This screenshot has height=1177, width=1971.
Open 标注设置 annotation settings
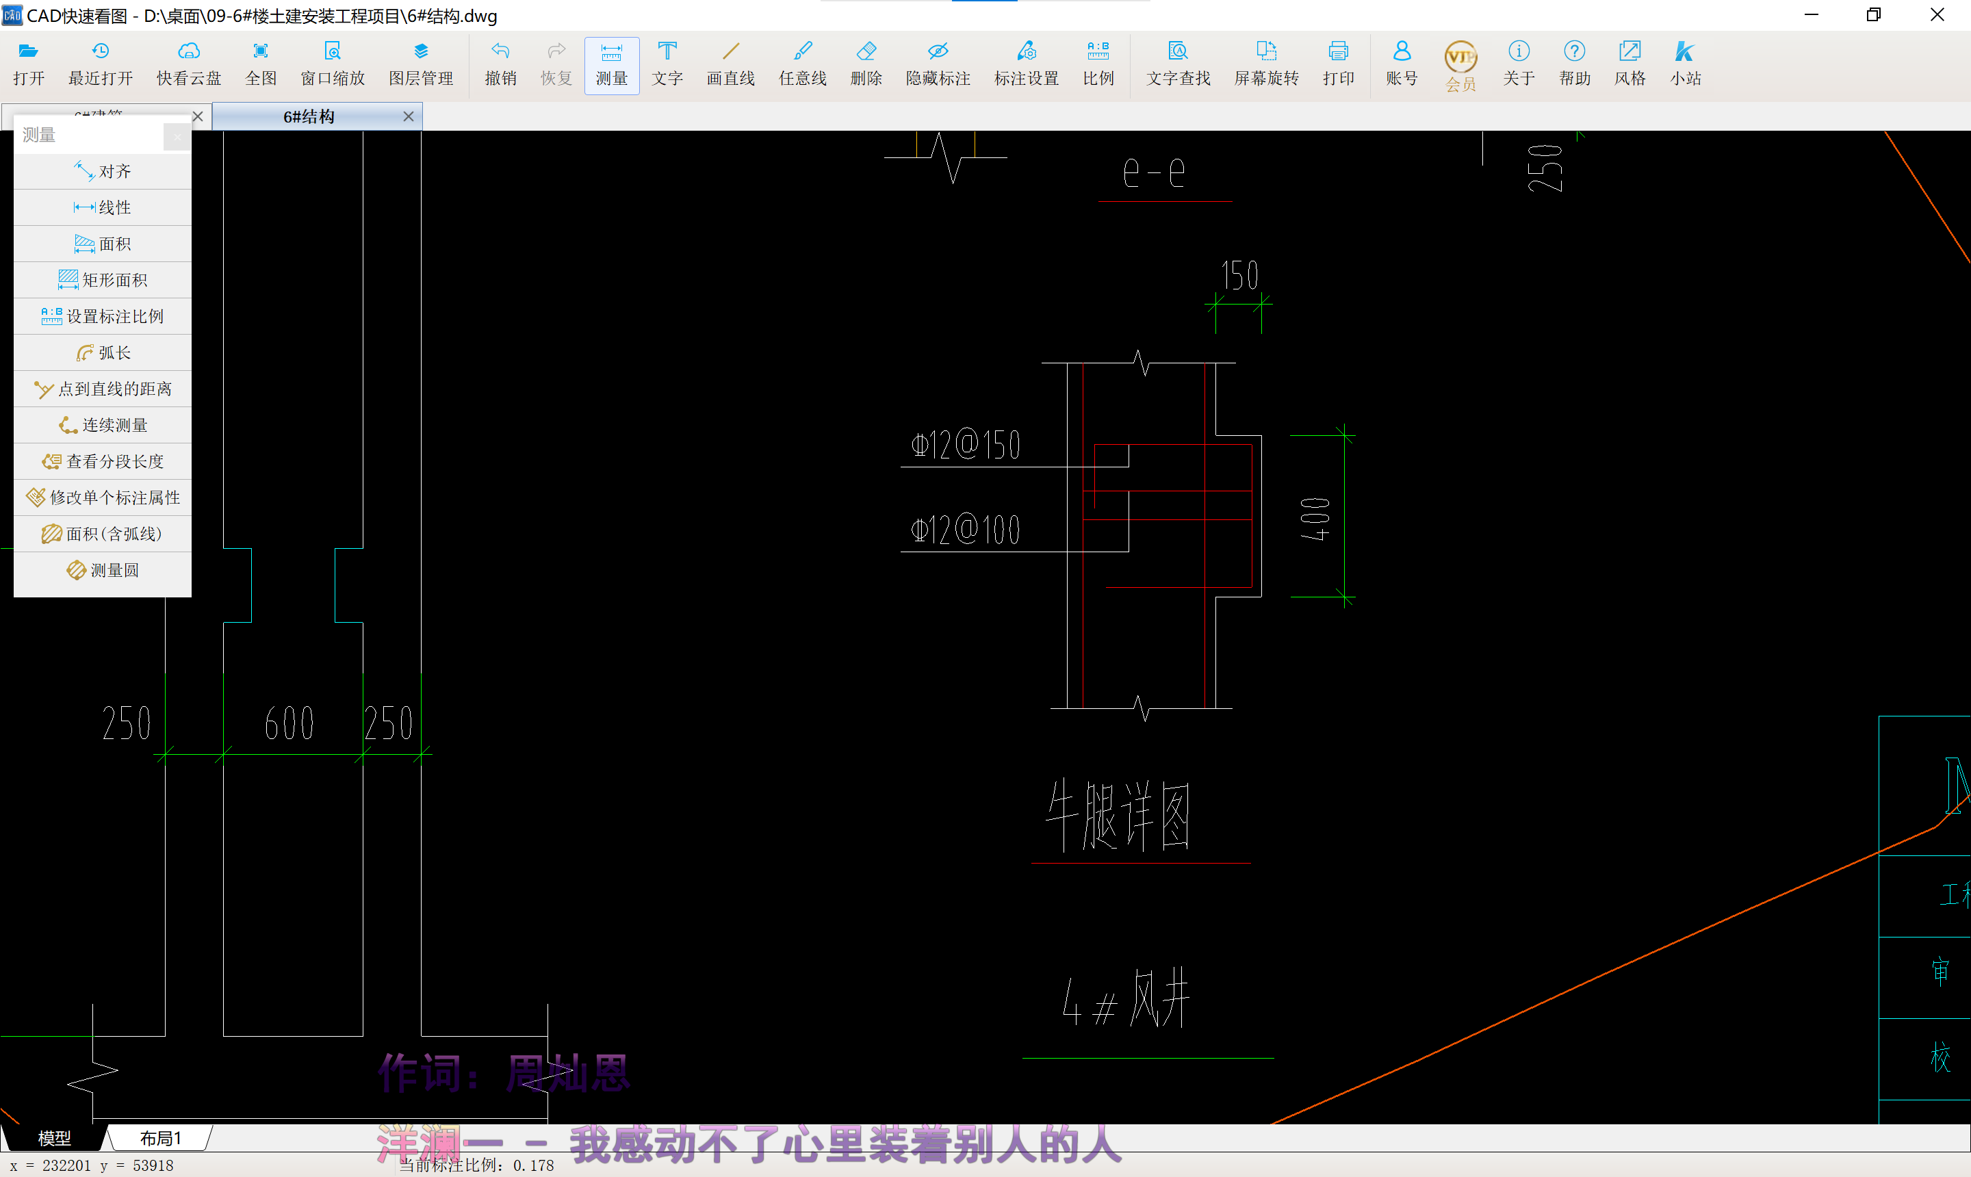(1027, 64)
